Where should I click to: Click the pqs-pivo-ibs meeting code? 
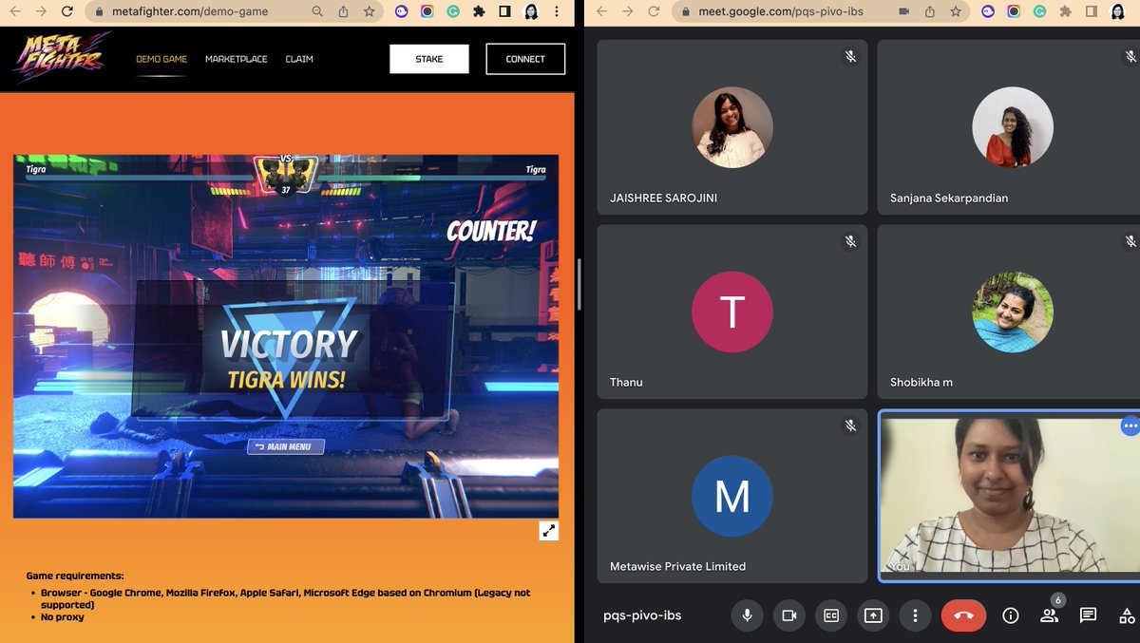[642, 615]
